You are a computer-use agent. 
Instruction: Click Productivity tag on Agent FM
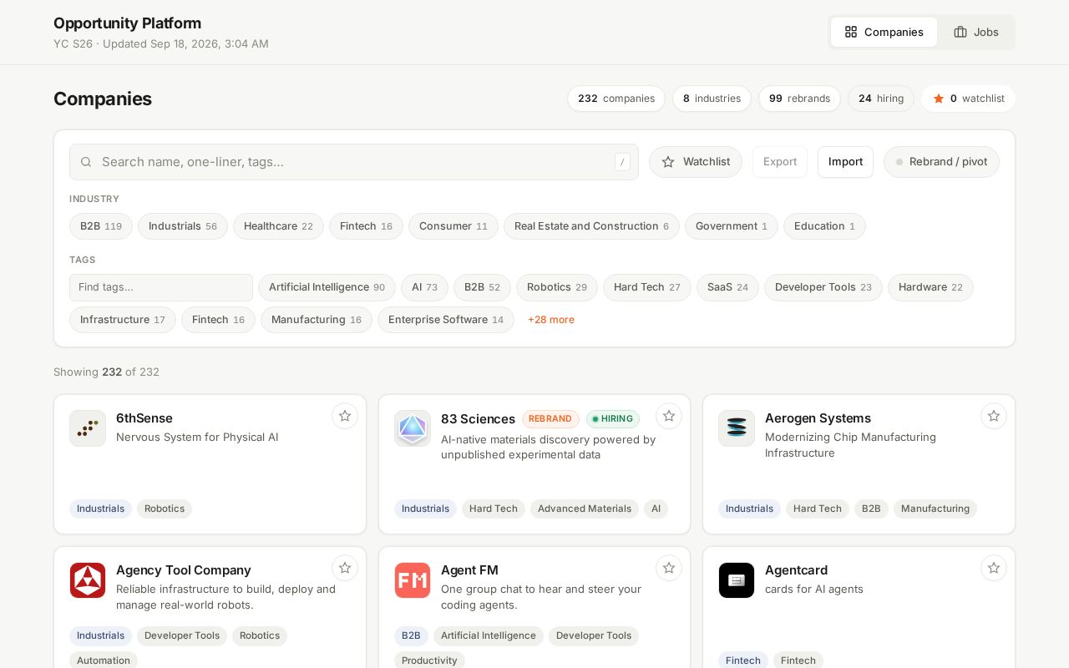[429, 660]
